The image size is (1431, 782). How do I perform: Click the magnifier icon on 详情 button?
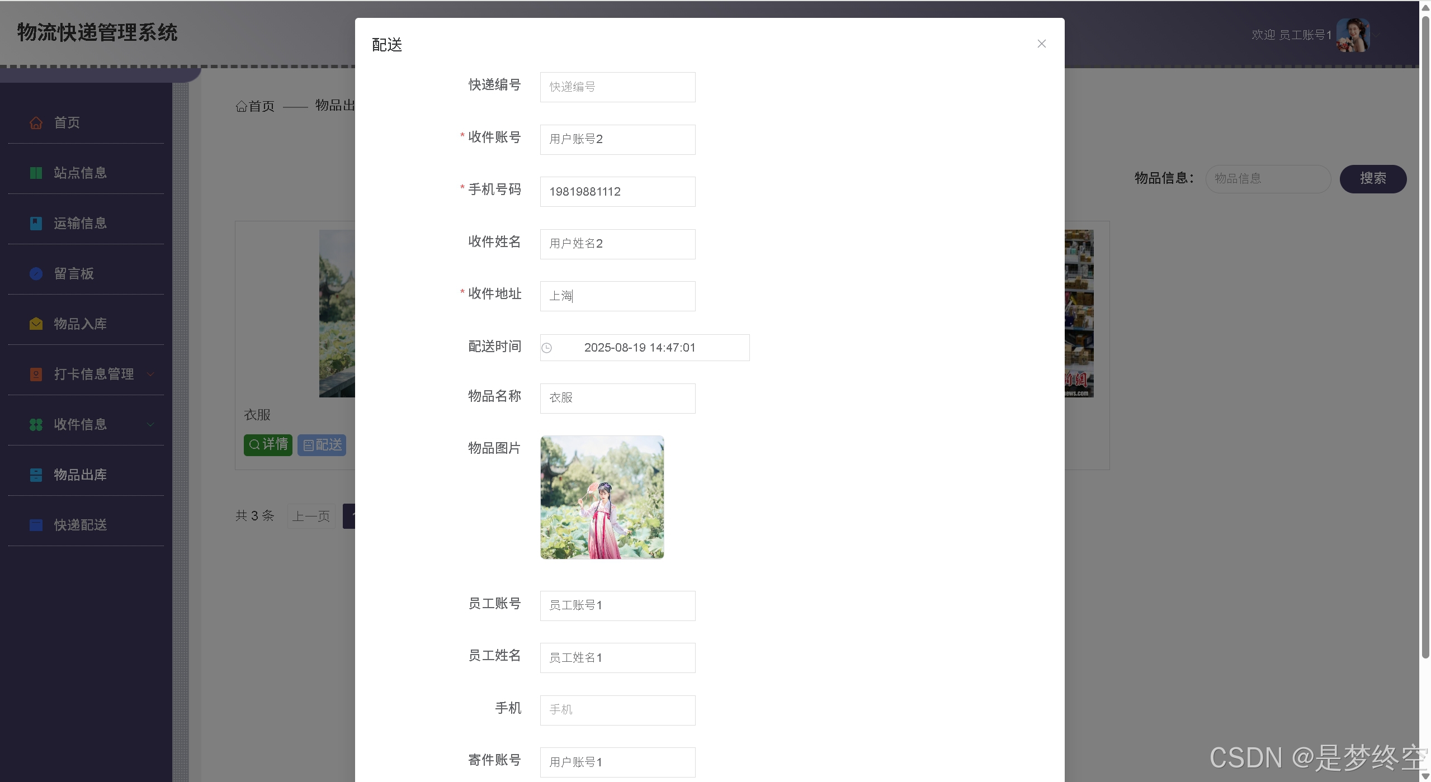coord(254,445)
